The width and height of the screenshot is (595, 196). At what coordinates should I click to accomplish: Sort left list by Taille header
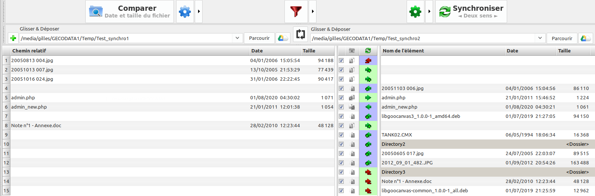tap(318, 51)
